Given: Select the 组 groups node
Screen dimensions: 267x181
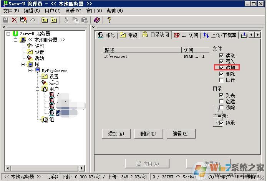Looking at the screenshot, I should [x=51, y=119].
